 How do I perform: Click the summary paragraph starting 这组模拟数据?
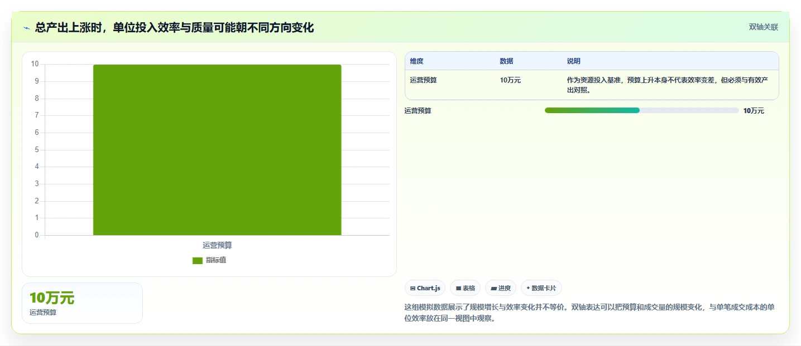tap(589, 313)
